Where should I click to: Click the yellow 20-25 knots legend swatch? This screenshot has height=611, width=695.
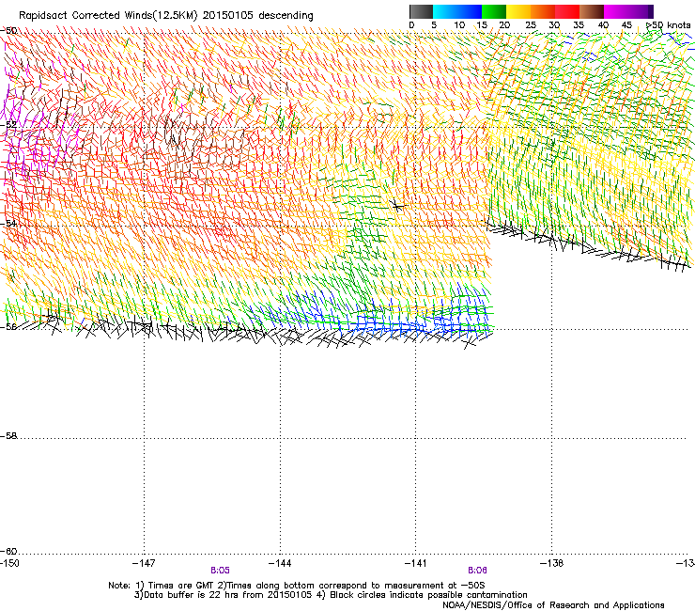pos(518,11)
